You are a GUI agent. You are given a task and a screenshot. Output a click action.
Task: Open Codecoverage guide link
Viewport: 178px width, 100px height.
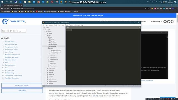tap(10, 73)
